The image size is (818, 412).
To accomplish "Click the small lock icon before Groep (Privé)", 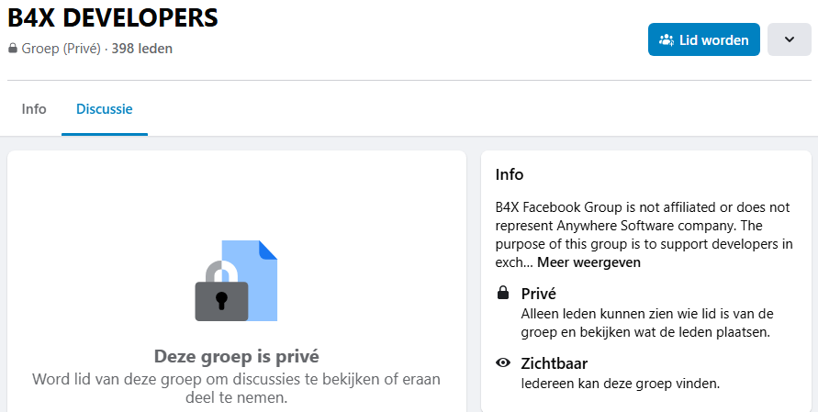I will pos(13,49).
